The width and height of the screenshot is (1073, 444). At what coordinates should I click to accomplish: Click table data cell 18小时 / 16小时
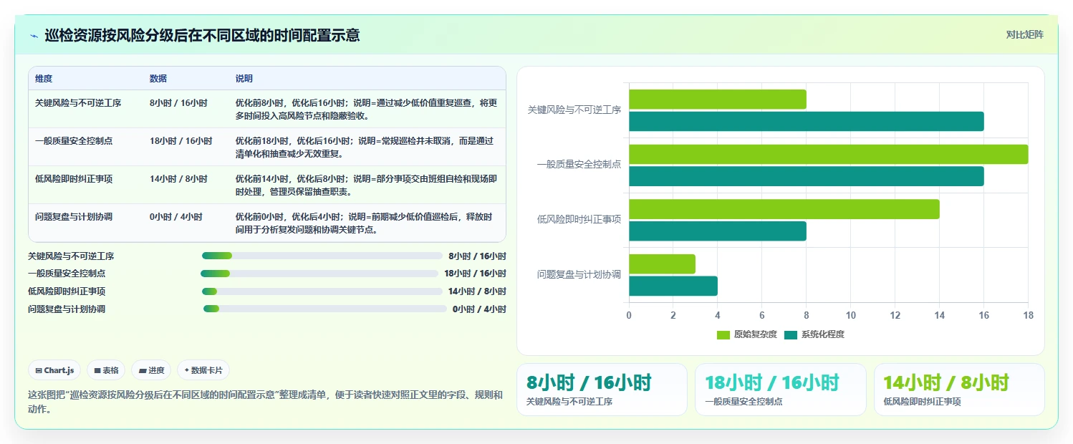pyautogui.click(x=181, y=141)
